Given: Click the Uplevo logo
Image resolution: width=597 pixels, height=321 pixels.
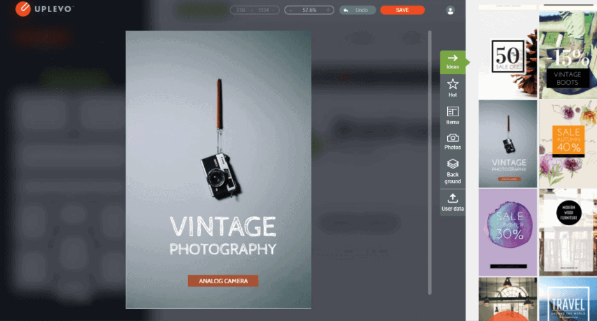Looking at the screenshot, I should tap(45, 9).
